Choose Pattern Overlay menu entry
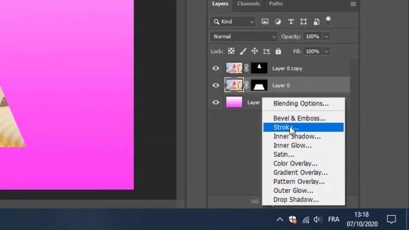409x230 pixels. [304, 181]
